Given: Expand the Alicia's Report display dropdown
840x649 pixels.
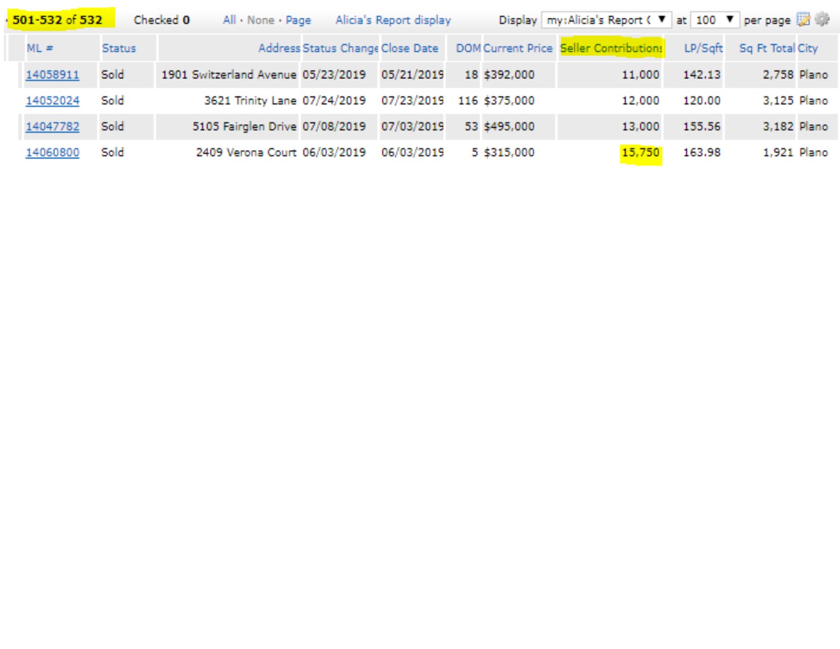Looking at the screenshot, I should 606,20.
